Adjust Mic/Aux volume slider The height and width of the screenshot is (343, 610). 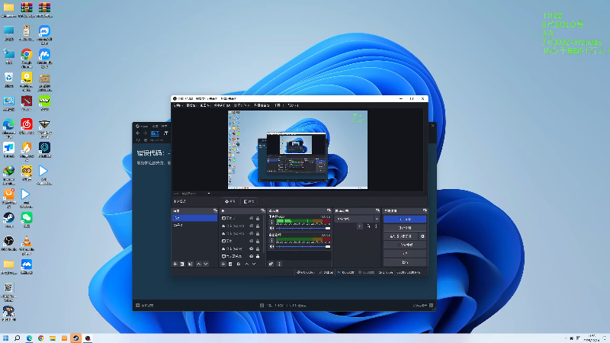click(303, 228)
